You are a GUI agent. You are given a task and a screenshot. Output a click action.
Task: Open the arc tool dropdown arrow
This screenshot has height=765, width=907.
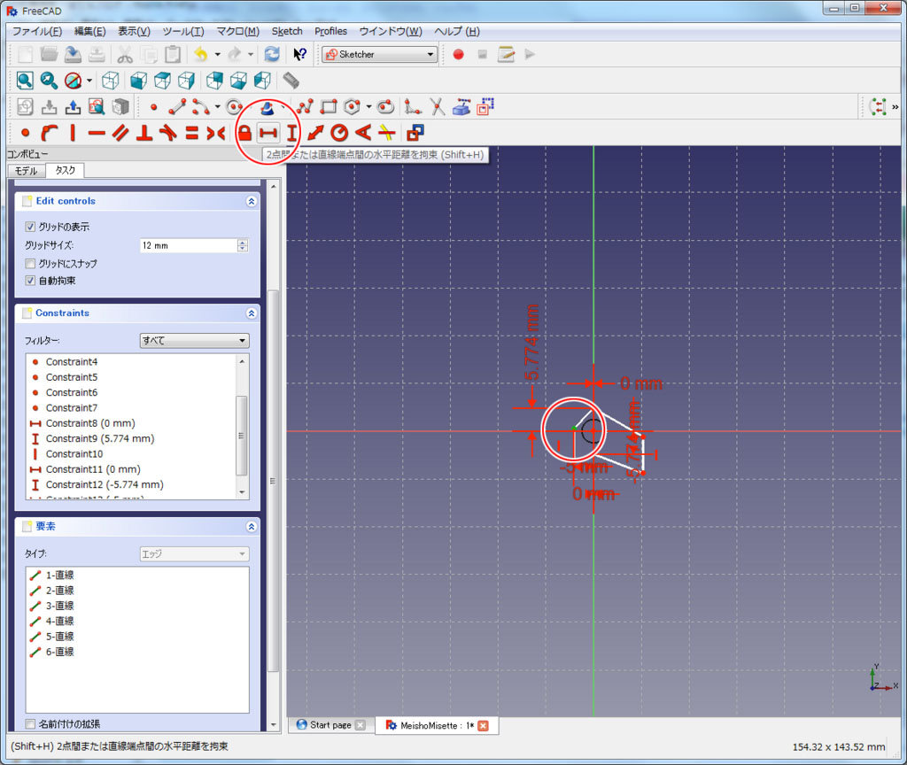(218, 107)
